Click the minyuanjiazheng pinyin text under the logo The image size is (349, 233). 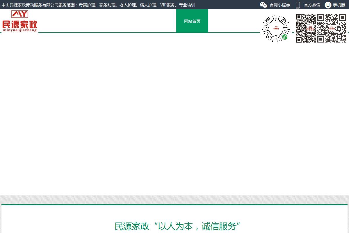tap(20, 30)
